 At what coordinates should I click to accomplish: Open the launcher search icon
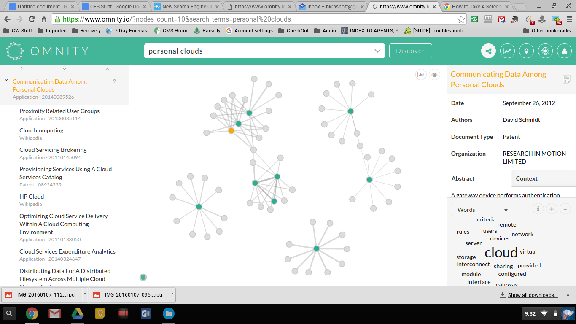click(9, 313)
